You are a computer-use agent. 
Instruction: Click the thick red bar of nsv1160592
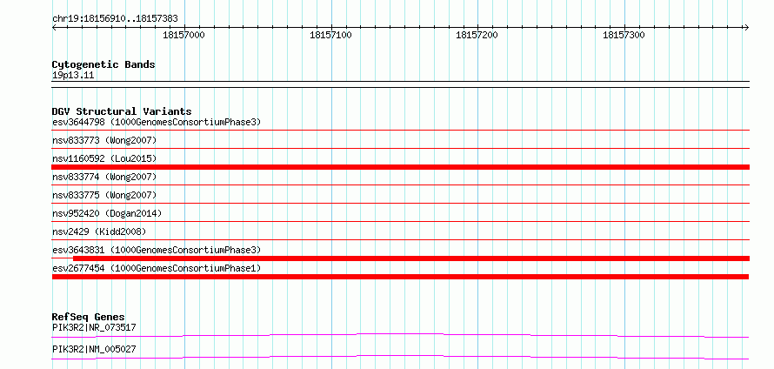[x=401, y=167]
